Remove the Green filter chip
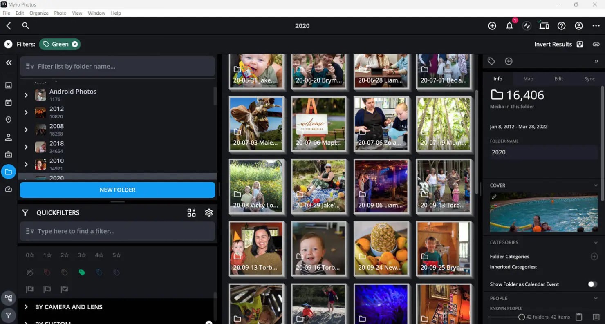 pyautogui.click(x=74, y=44)
